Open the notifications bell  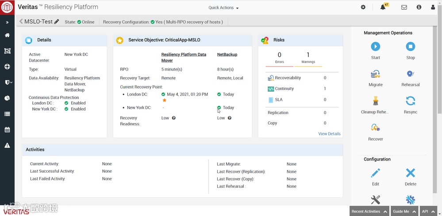pos(383,7)
